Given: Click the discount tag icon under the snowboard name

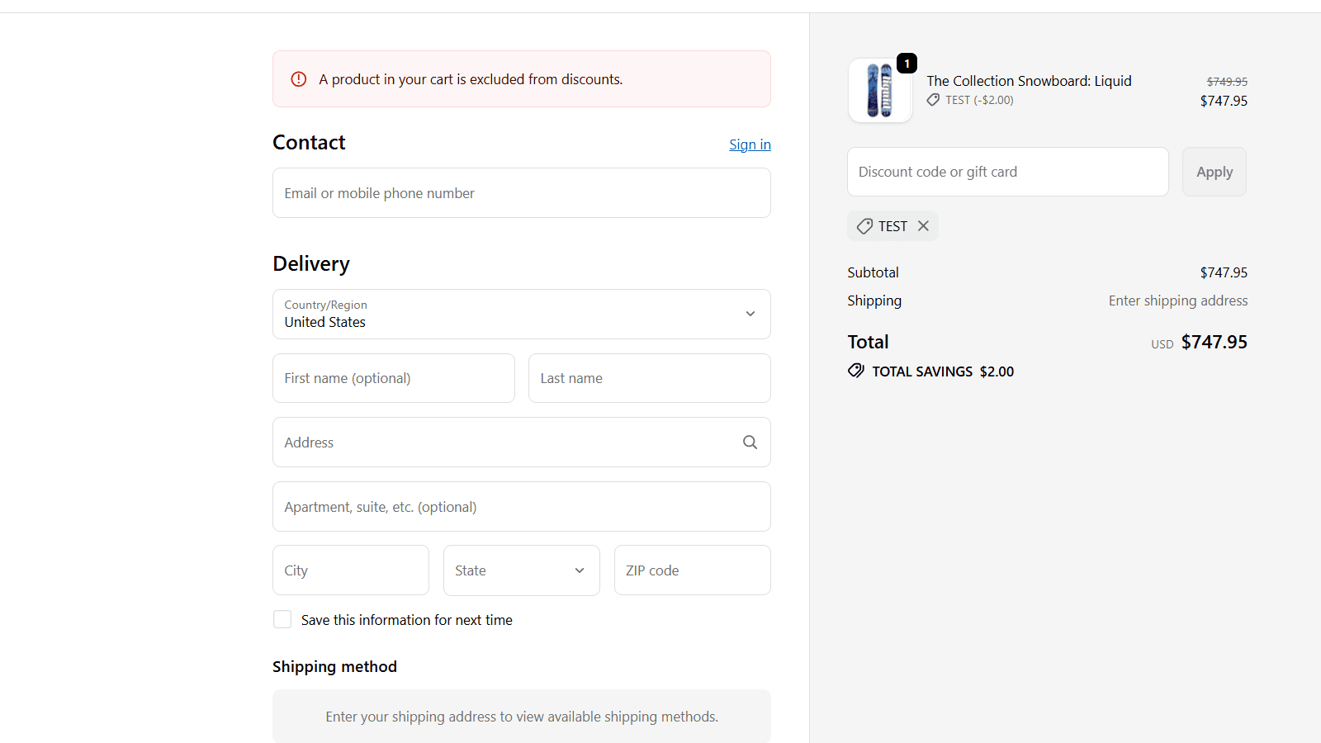Looking at the screenshot, I should coord(933,99).
